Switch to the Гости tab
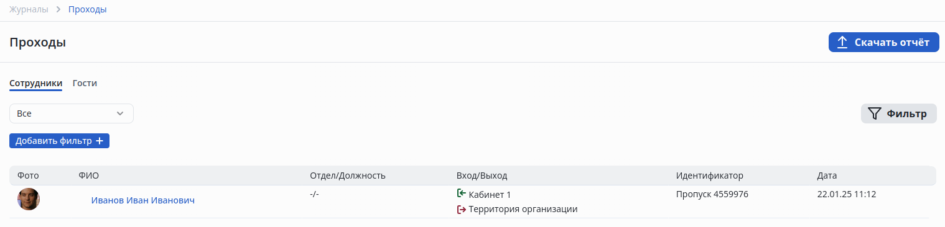The width and height of the screenshot is (945, 227). pos(85,83)
